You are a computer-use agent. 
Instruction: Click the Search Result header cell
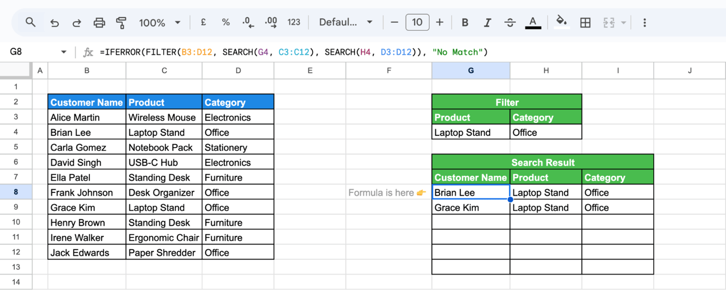tap(543, 163)
